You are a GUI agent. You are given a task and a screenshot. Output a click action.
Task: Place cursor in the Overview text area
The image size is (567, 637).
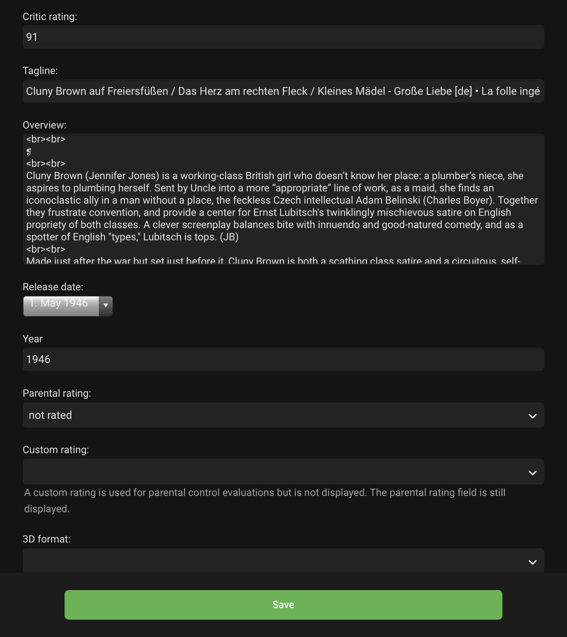pyautogui.click(x=283, y=199)
